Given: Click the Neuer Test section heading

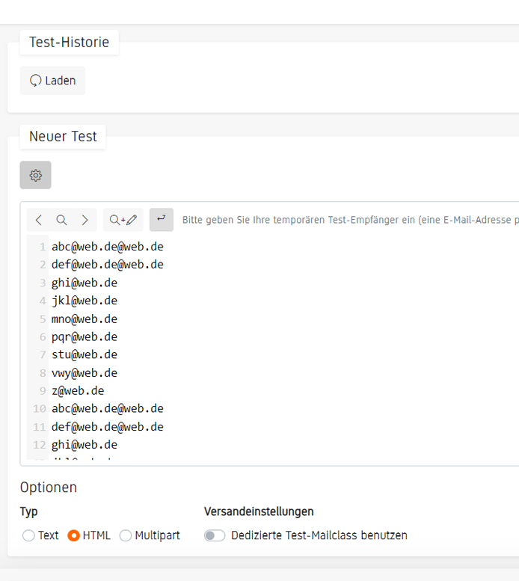Looking at the screenshot, I should [63, 136].
